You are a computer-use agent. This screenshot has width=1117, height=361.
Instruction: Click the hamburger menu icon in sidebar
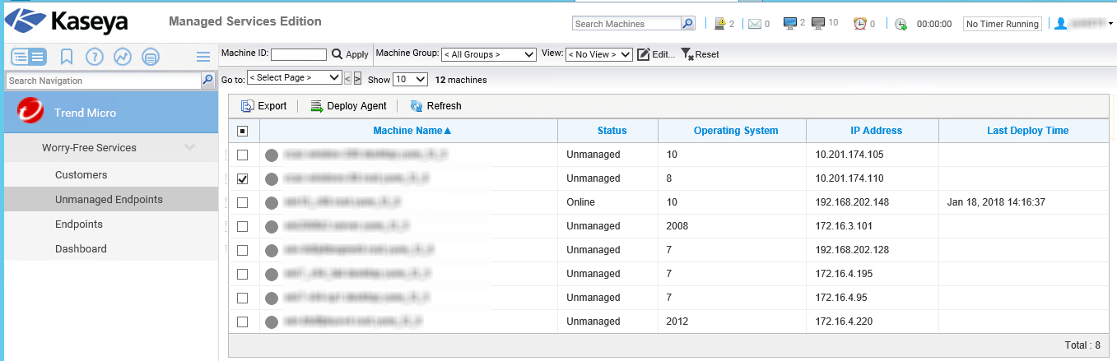pos(203,57)
